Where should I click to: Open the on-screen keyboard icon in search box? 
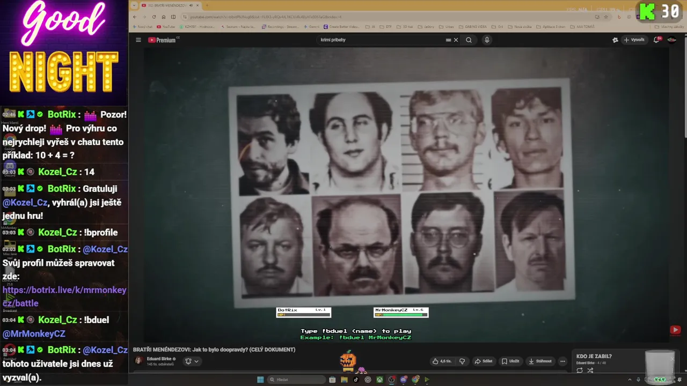point(448,40)
